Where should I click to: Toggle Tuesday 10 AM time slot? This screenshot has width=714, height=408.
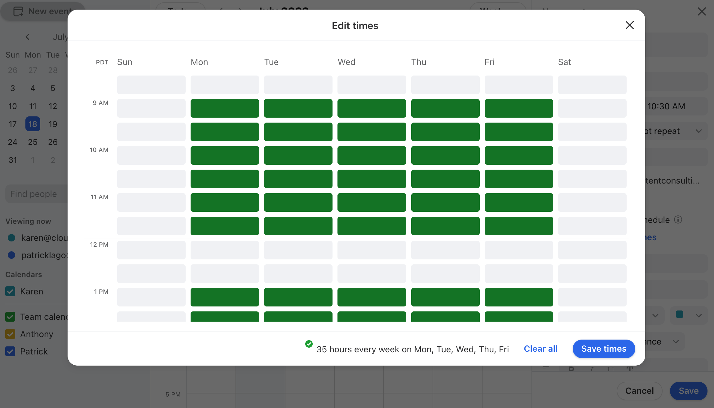click(298, 155)
